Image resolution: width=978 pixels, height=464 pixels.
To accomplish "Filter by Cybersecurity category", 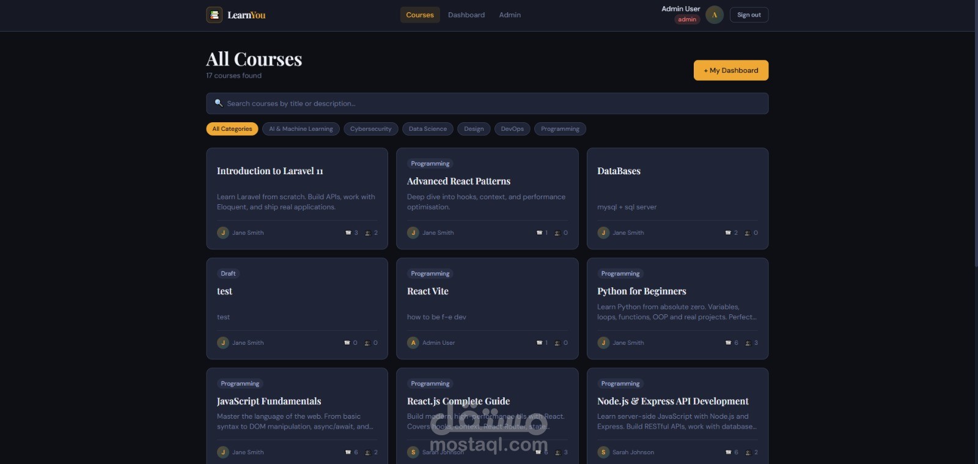I will tap(371, 129).
